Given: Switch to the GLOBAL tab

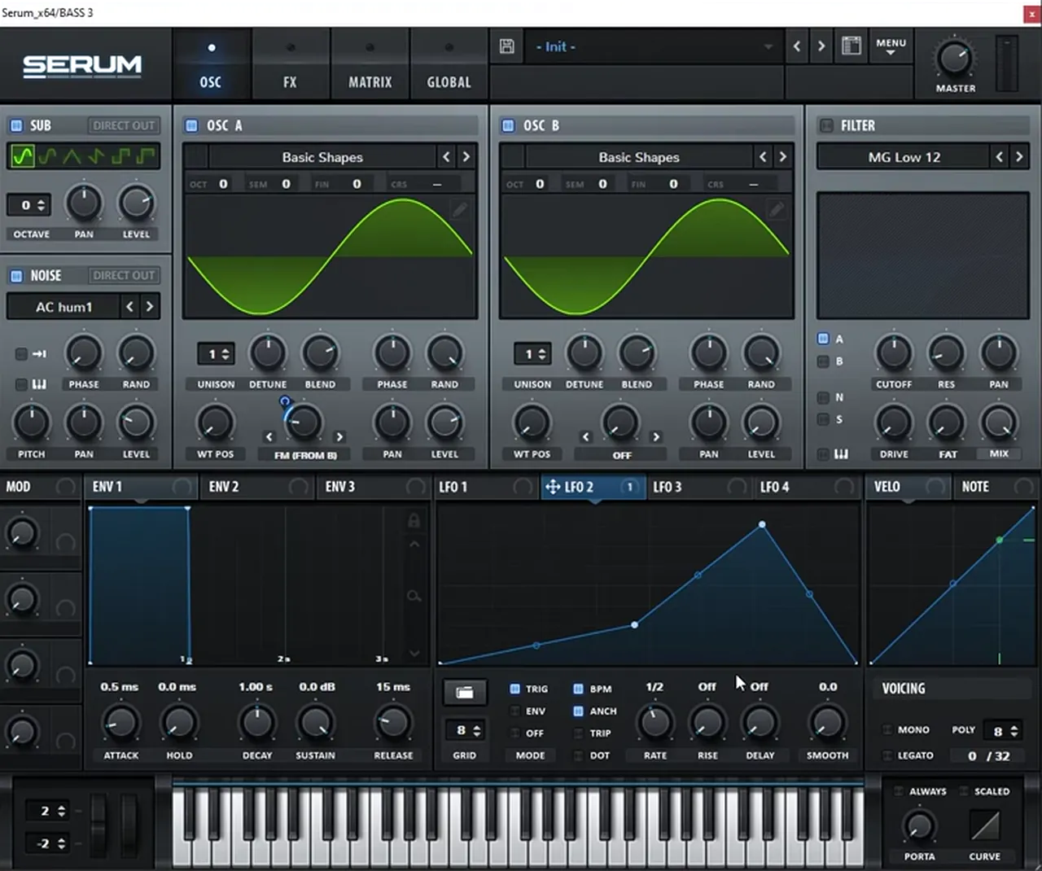Looking at the screenshot, I should tap(449, 65).
